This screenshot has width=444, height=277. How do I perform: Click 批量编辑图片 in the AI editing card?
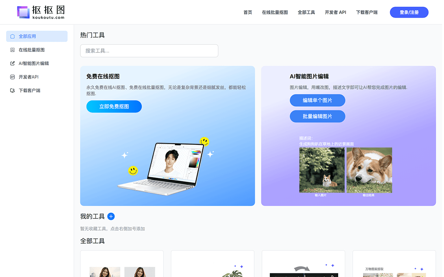point(317,116)
